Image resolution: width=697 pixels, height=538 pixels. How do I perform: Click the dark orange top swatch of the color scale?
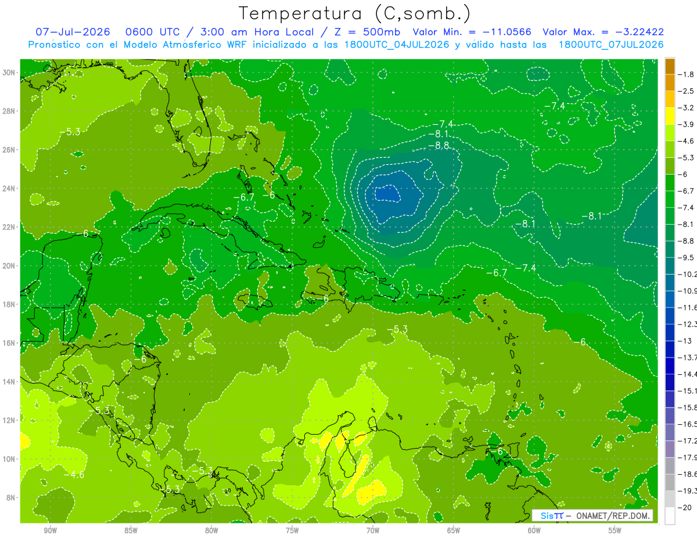[x=670, y=66]
